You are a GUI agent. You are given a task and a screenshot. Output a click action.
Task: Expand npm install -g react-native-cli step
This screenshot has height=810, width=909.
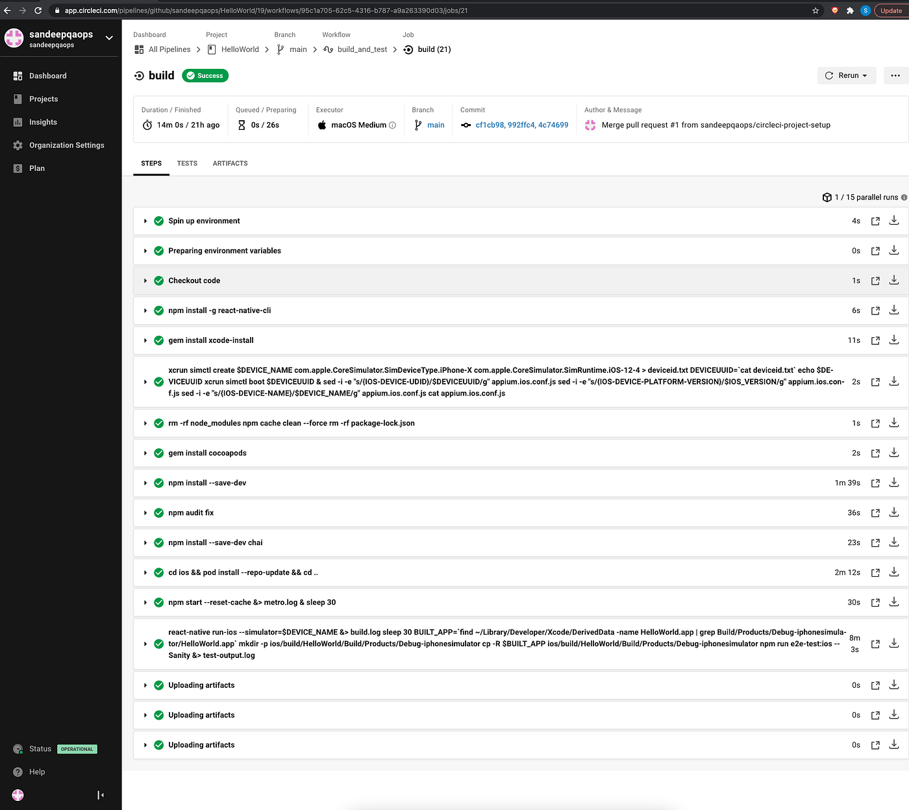click(x=145, y=310)
